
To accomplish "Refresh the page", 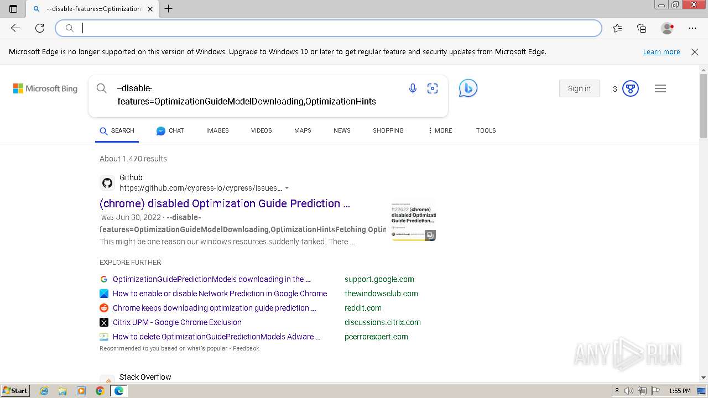I will 40,28.
